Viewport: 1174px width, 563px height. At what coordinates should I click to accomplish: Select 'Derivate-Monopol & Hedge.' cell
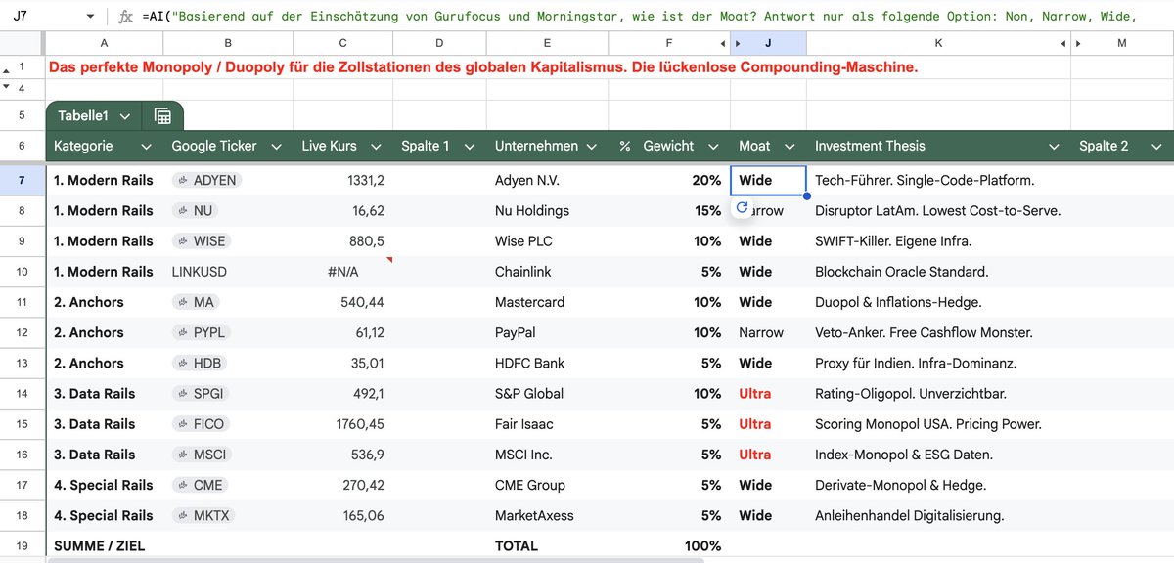[938, 484]
